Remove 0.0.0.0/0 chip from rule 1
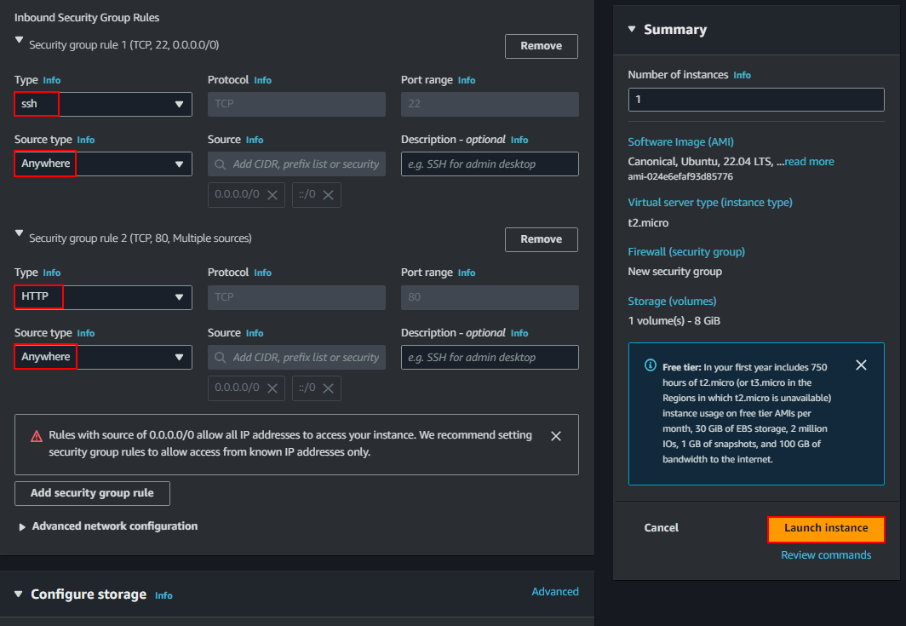Screen dimensions: 906x626 (272, 195)
